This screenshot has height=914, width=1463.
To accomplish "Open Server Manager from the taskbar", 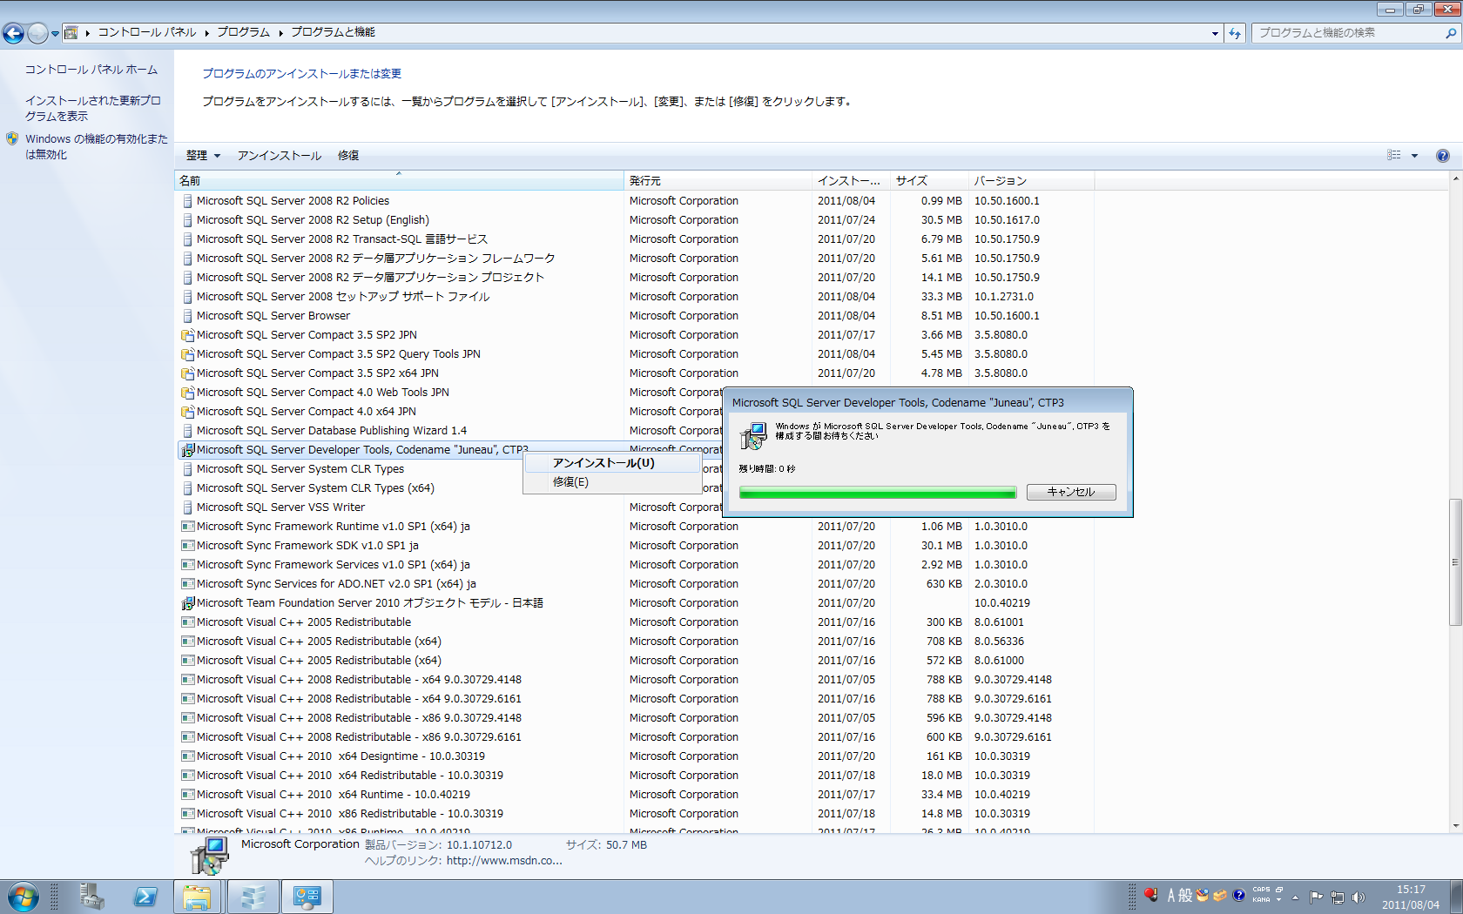I will [x=92, y=897].
